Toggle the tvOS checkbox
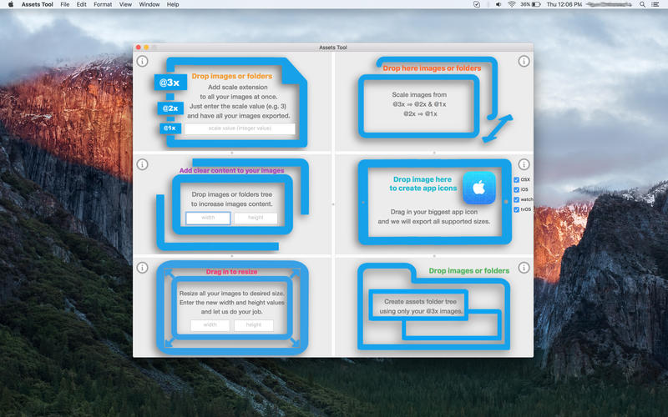The height and width of the screenshot is (417, 668). [x=516, y=209]
